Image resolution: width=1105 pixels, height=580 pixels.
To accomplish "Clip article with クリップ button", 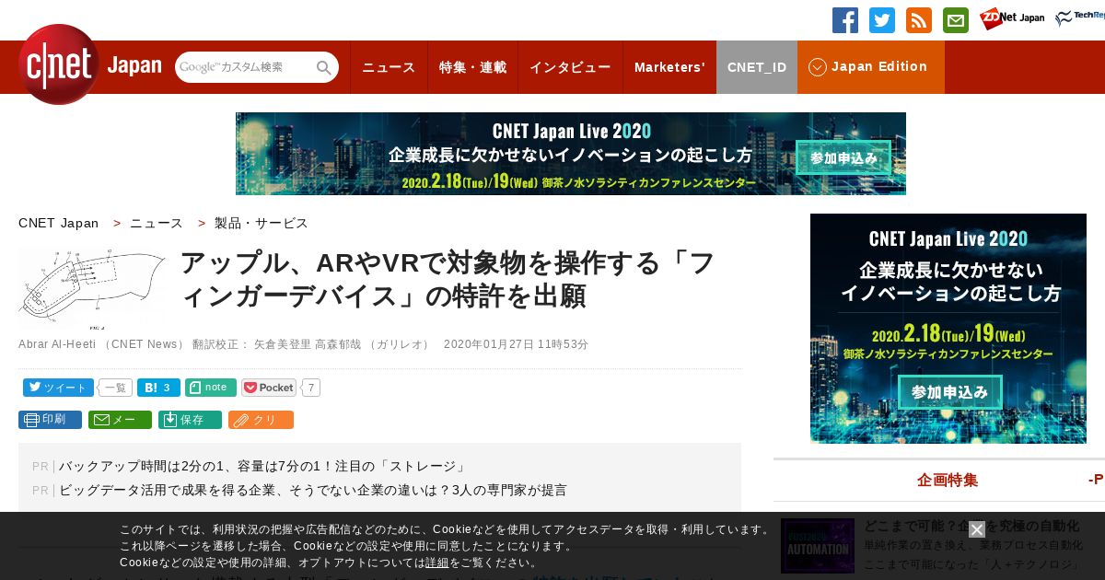I will pos(261,420).
